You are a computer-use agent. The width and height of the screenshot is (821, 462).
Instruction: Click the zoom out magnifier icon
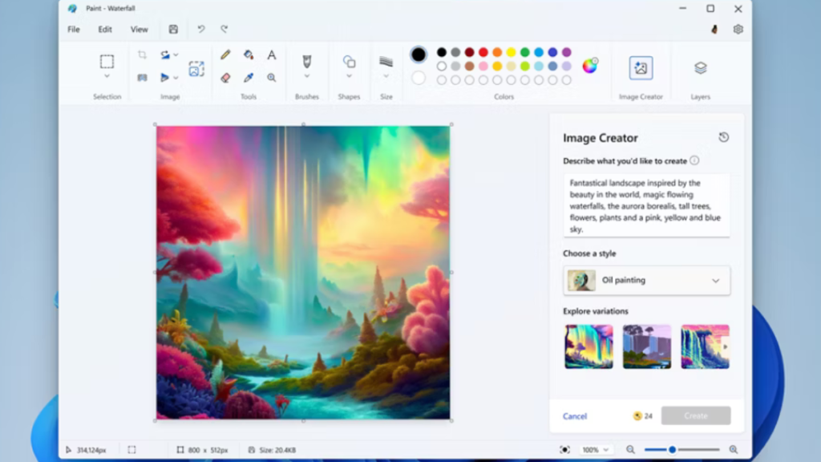click(630, 449)
